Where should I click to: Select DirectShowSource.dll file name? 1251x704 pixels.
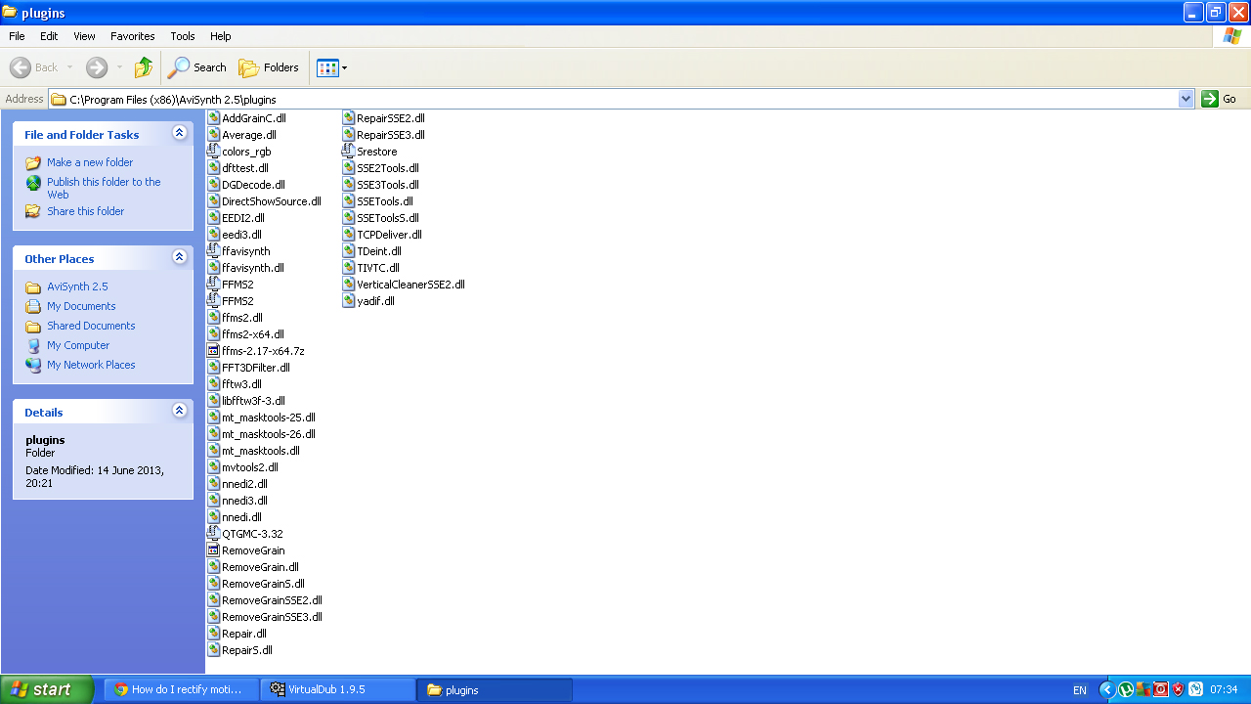tap(272, 201)
